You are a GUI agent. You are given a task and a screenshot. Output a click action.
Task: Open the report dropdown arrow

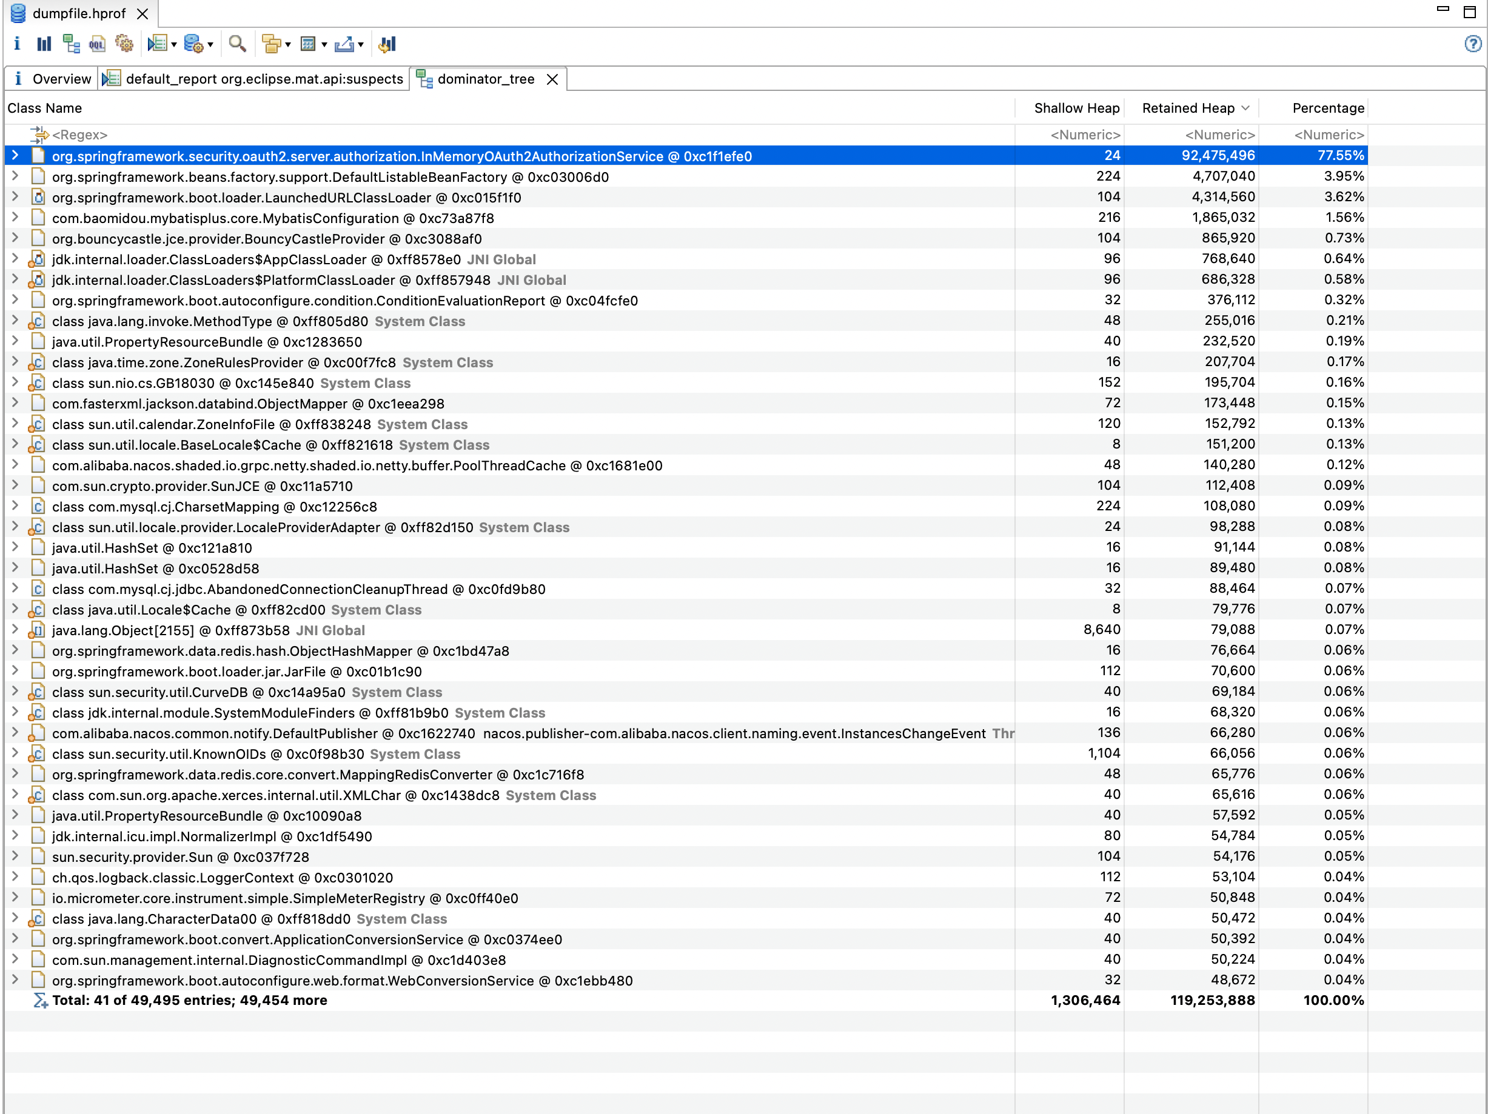tap(173, 45)
